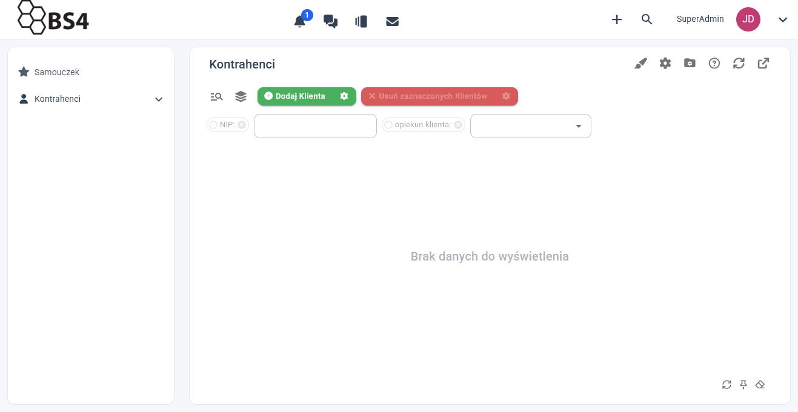Expand the user account menu chevron
This screenshot has width=798, height=412.
coord(783,19)
